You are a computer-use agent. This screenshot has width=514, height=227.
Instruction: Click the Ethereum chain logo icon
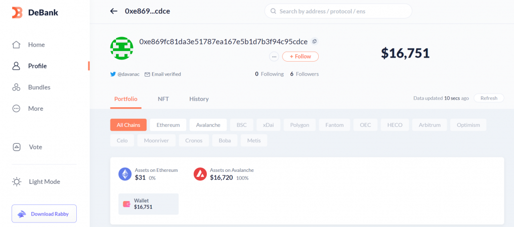pos(124,174)
